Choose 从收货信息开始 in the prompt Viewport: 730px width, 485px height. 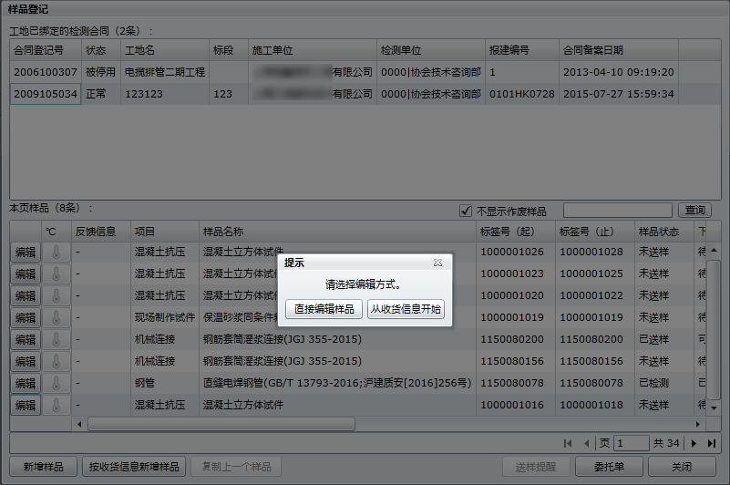(x=406, y=309)
